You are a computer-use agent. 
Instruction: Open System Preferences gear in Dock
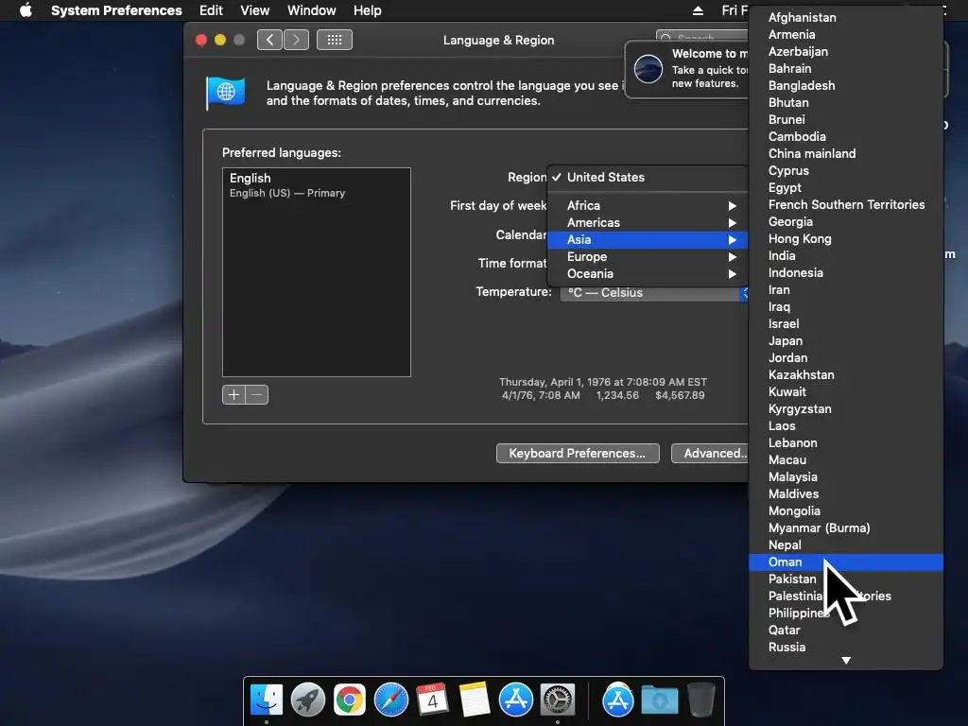point(558,700)
